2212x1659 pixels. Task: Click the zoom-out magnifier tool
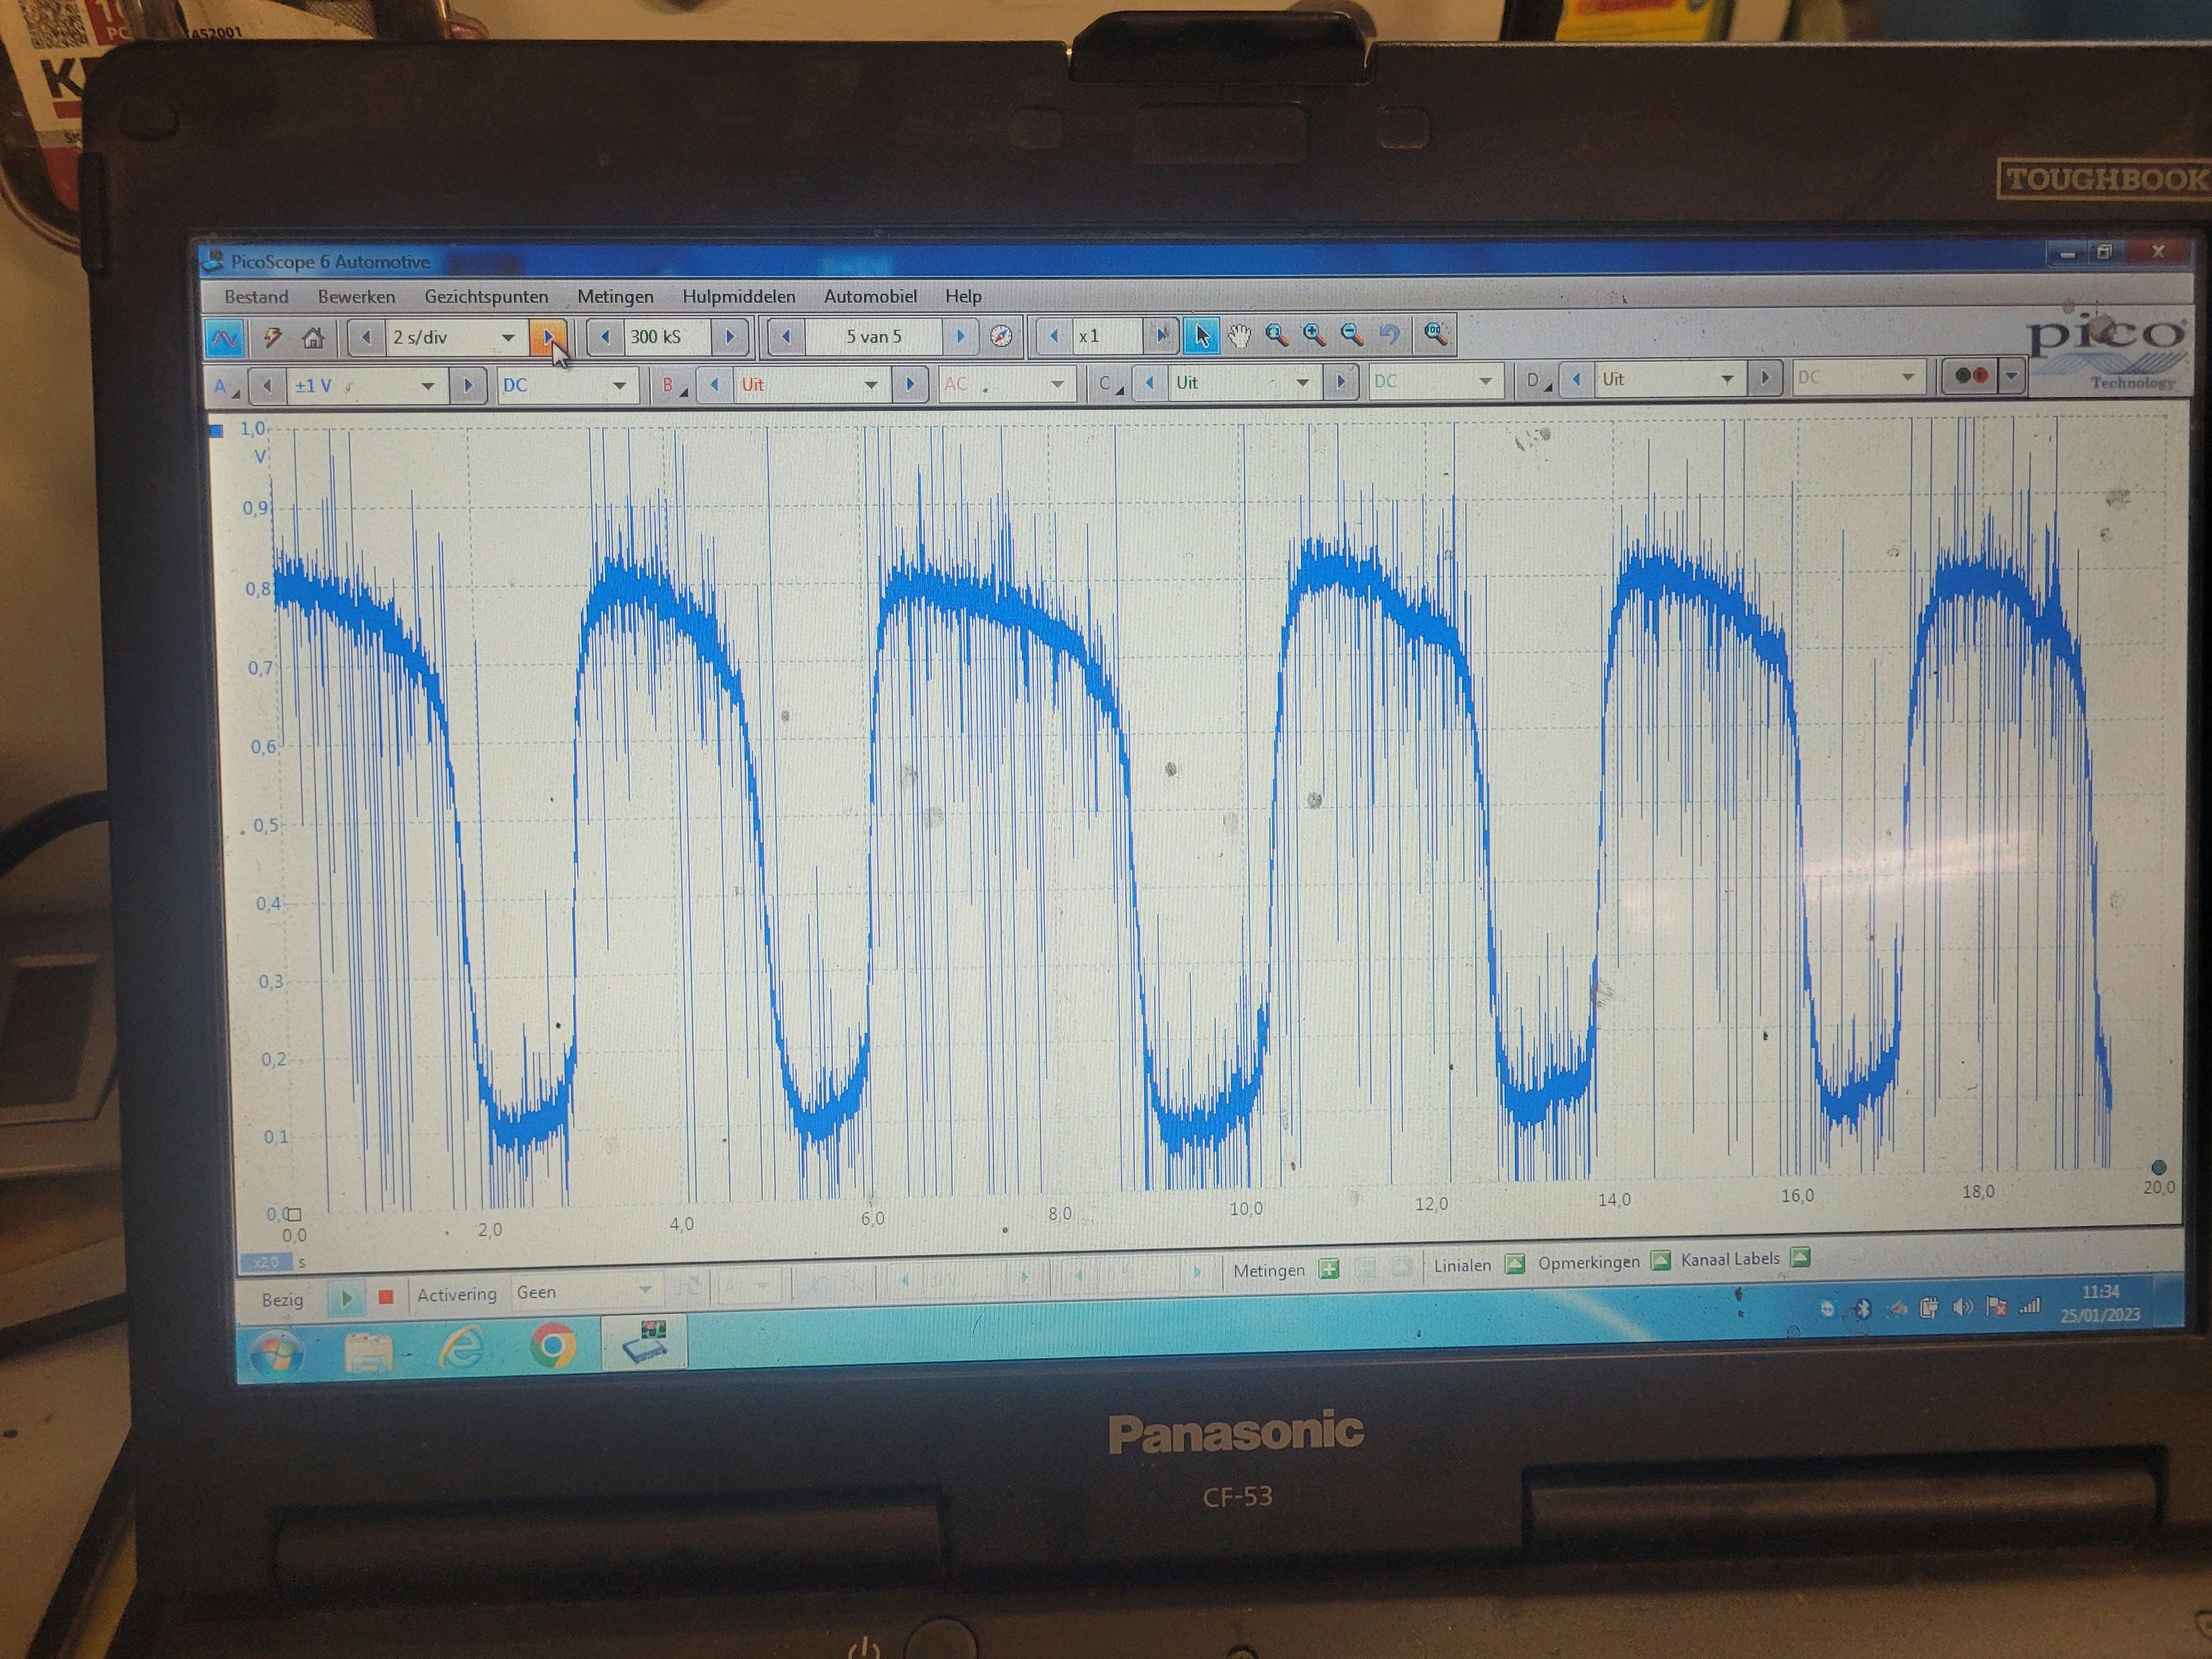[1351, 335]
